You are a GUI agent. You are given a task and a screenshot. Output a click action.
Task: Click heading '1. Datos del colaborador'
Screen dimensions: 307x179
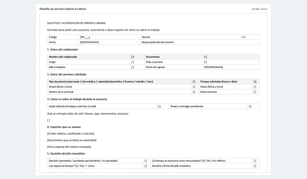coord(63,50)
